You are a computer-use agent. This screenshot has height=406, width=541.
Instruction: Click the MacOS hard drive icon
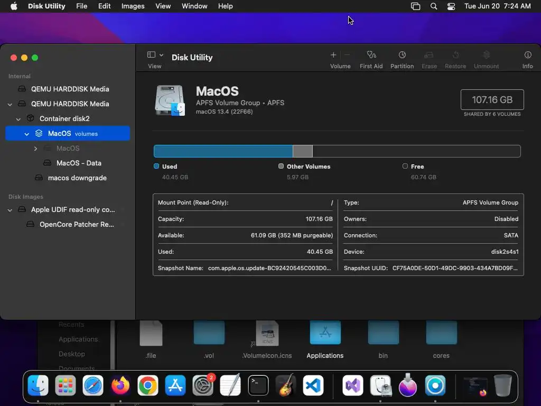pyautogui.click(x=170, y=100)
